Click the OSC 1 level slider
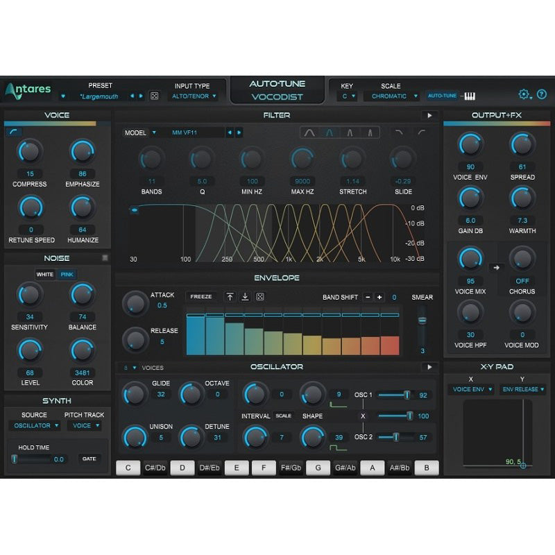This screenshot has height=555, width=555. 395,395
